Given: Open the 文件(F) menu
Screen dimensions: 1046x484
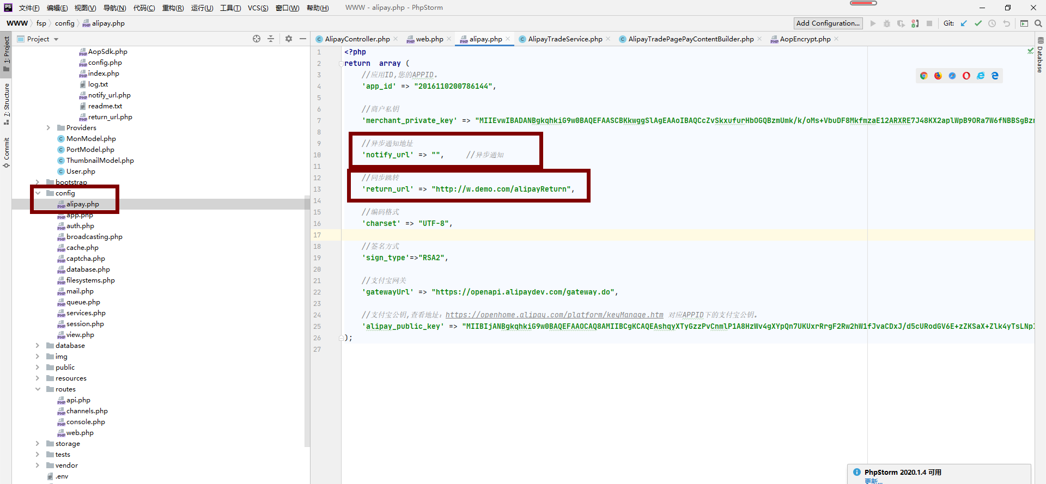Looking at the screenshot, I should click(29, 8).
